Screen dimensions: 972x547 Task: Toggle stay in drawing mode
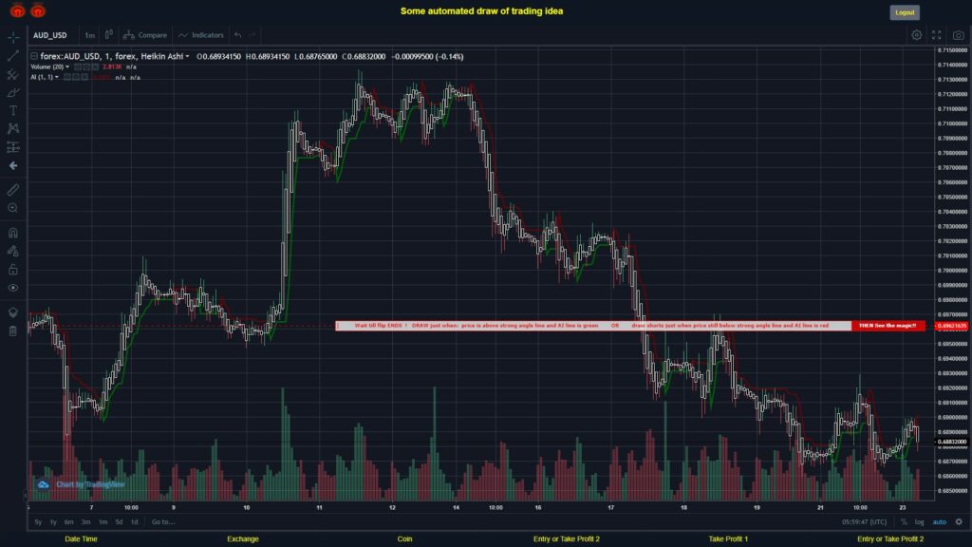(x=13, y=251)
